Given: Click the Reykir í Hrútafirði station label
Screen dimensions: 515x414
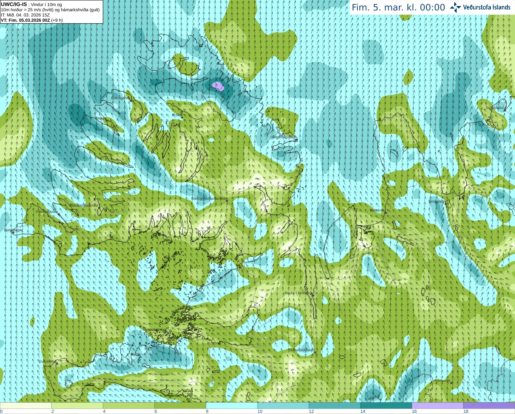Looking at the screenshot, I should coord(298,293).
